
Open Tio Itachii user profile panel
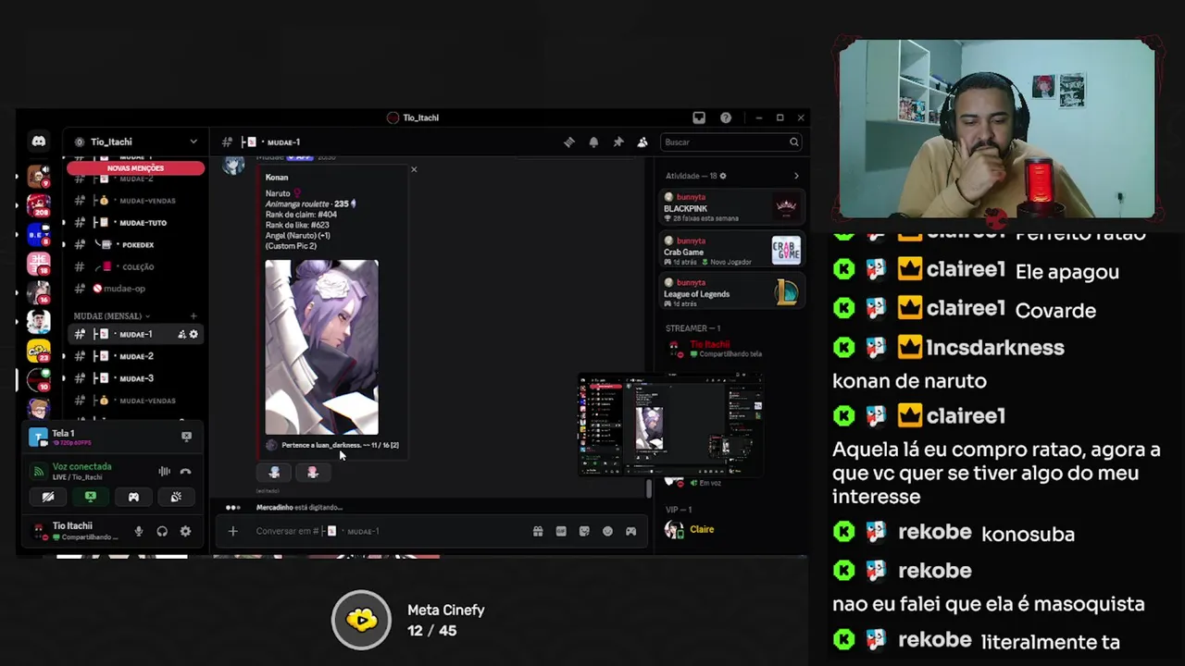(x=78, y=531)
